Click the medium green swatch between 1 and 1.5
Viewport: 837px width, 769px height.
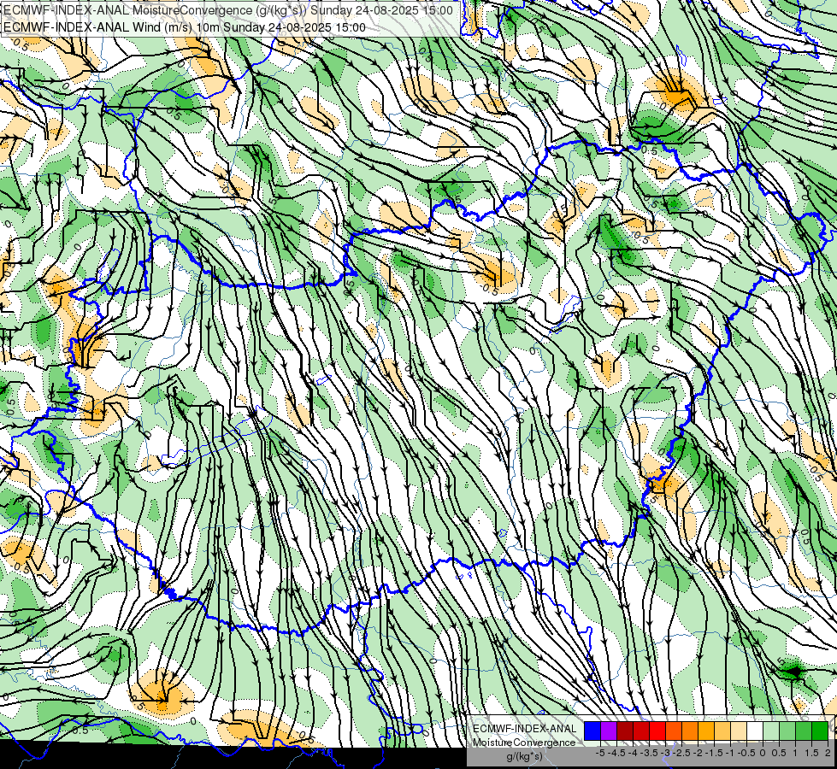(x=804, y=731)
